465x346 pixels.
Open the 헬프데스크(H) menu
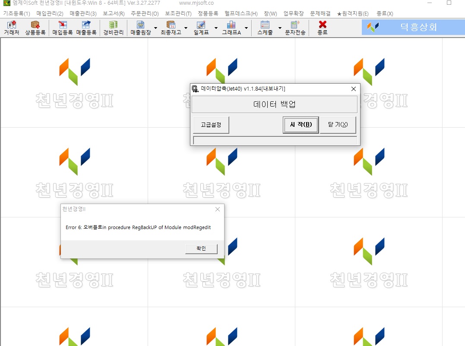241,14
